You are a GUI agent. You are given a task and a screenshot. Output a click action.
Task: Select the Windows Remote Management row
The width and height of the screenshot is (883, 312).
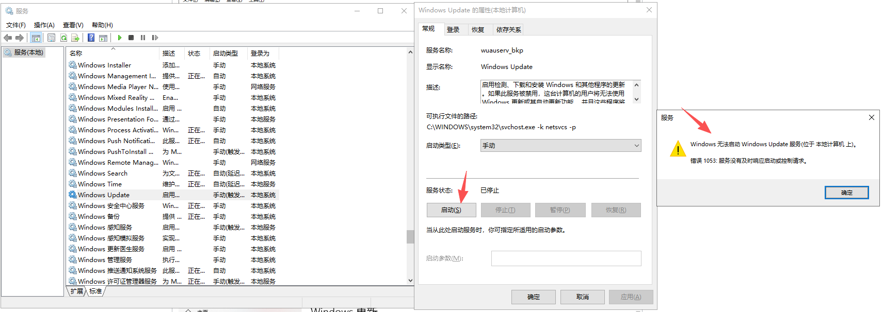173,162
